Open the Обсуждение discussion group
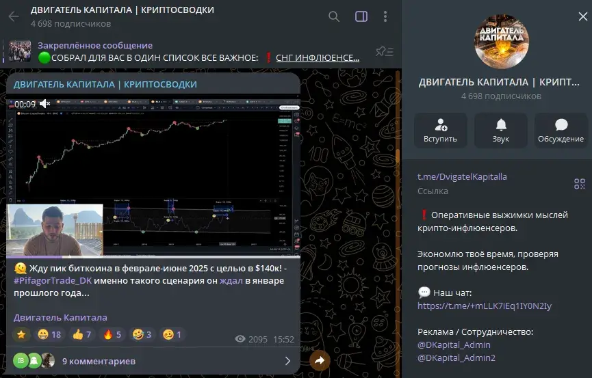Image resolution: width=592 pixels, height=378 pixels. (x=561, y=131)
